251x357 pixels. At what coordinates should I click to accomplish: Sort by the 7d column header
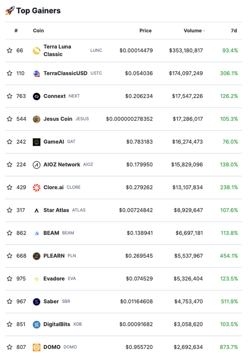(234, 31)
